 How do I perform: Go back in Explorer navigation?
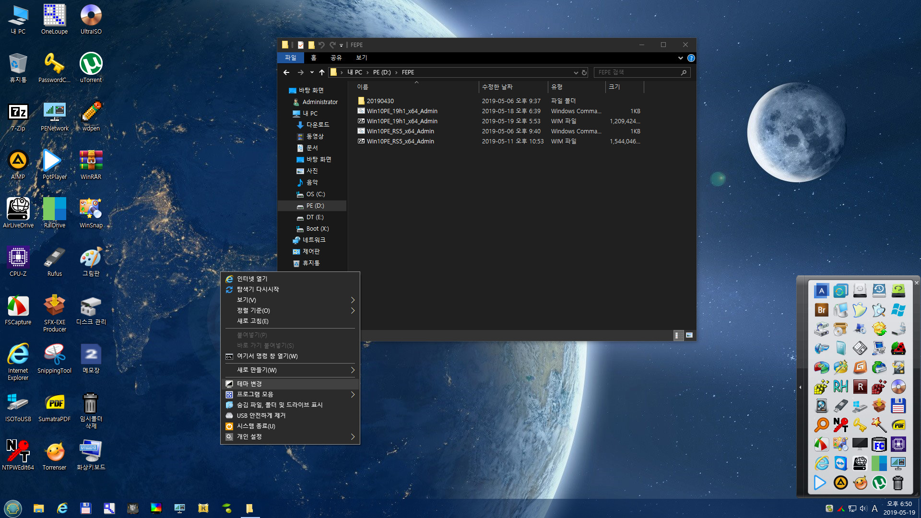(286, 72)
